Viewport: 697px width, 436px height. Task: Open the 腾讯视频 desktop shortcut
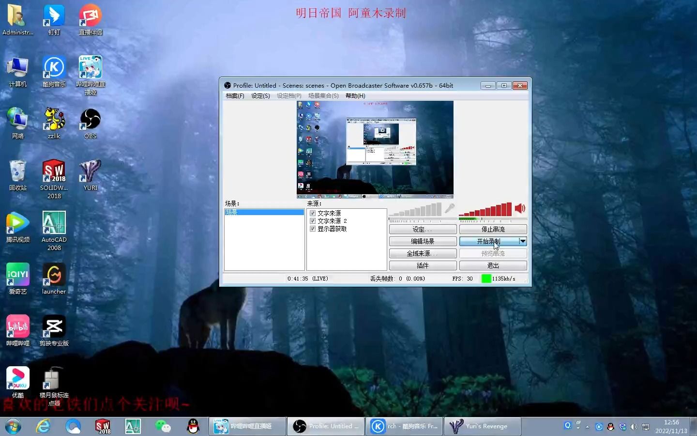pos(18,227)
